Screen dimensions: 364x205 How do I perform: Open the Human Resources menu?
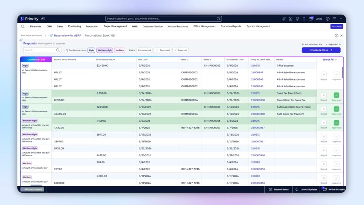pyautogui.click(x=178, y=26)
